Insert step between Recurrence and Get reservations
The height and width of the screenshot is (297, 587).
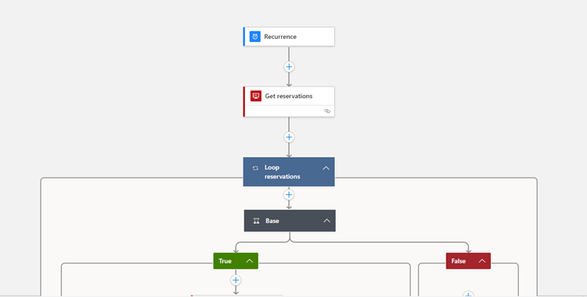point(289,67)
